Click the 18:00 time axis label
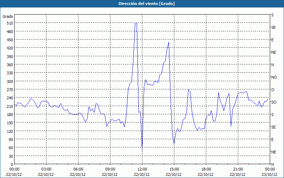Image resolution: width=284 pixels, height=178 pixels. (206, 169)
